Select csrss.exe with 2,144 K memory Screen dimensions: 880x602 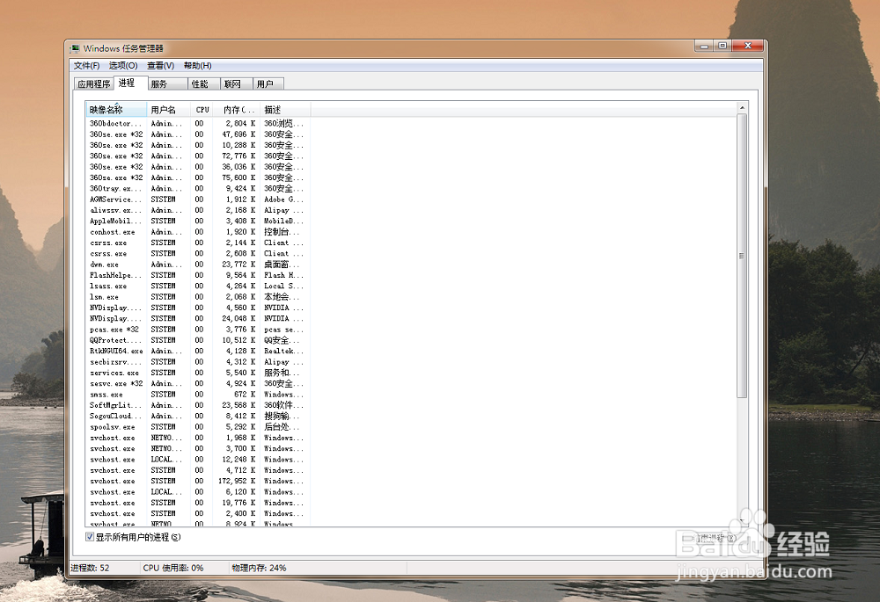click(x=198, y=243)
